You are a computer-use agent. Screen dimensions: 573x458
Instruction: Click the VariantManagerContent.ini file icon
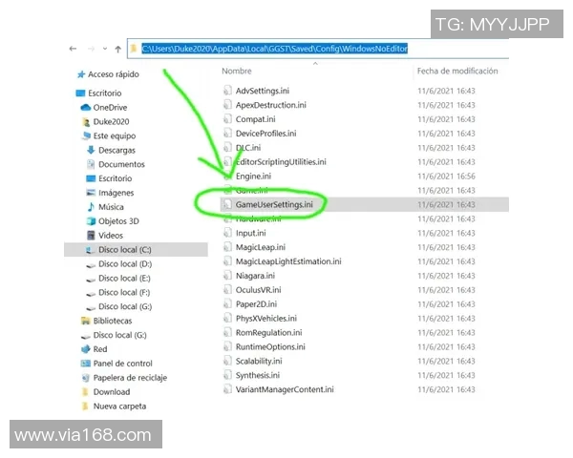[x=227, y=389]
